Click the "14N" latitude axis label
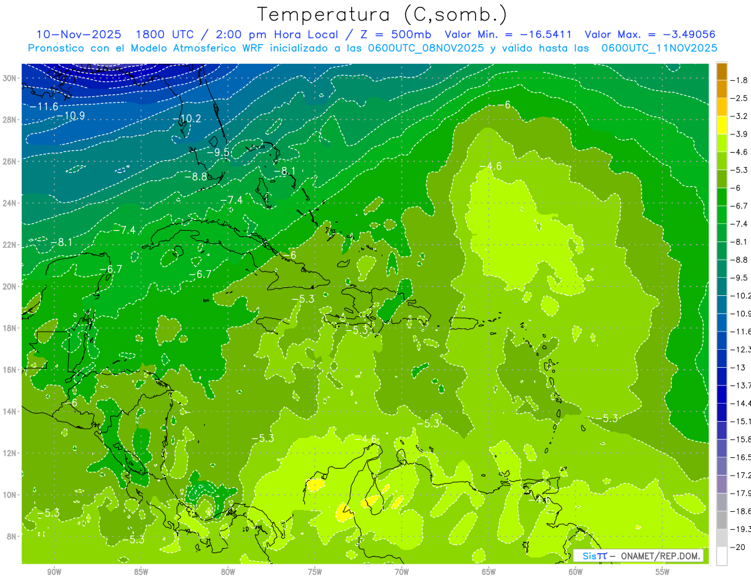The width and height of the screenshot is (751, 580). click(x=10, y=411)
